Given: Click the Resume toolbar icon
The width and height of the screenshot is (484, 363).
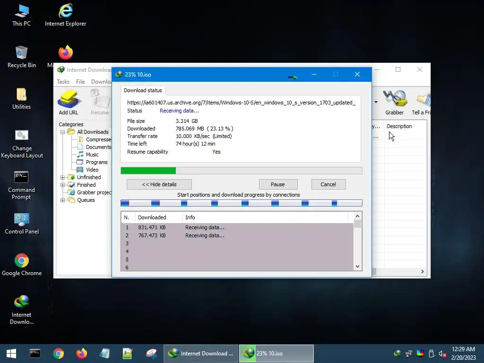Looking at the screenshot, I should coord(100,103).
